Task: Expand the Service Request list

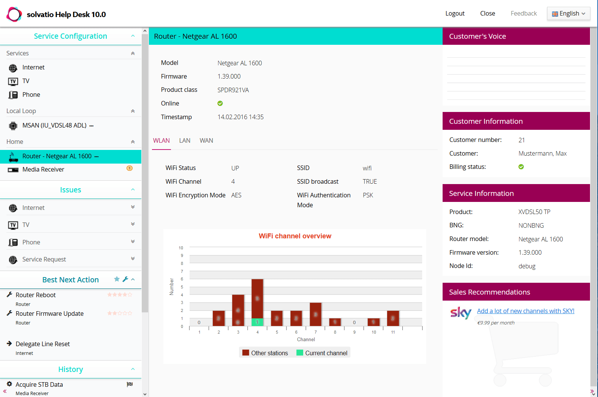Action: pyautogui.click(x=133, y=258)
